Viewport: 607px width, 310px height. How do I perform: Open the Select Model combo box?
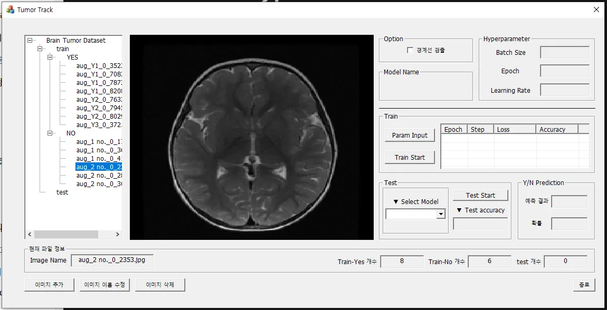click(440, 214)
